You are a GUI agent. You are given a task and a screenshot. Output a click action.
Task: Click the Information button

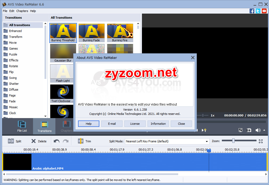[x=158, y=124]
